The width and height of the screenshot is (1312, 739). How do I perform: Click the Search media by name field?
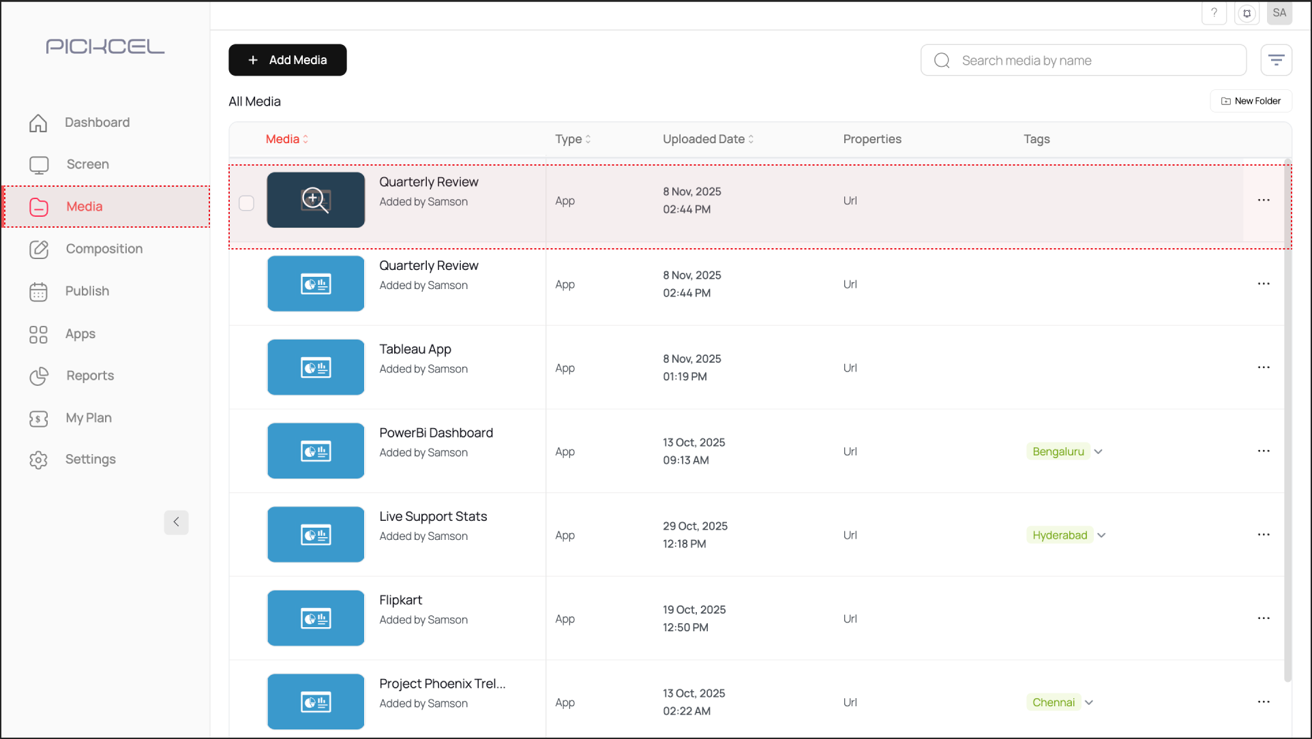coord(1091,61)
